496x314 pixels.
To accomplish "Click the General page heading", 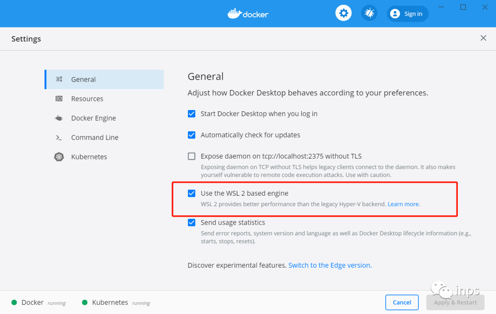I will (206, 77).
